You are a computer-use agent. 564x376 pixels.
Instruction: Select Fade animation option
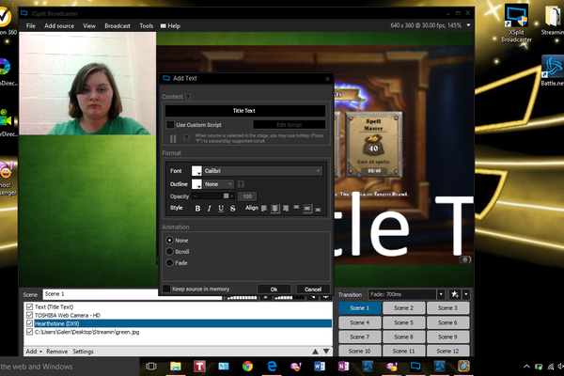pyautogui.click(x=169, y=262)
